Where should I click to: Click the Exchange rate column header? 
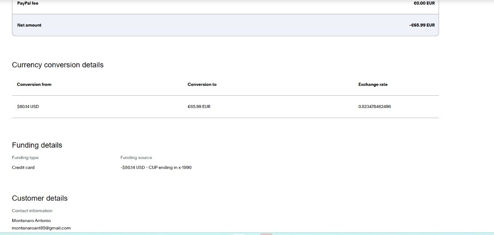(x=373, y=85)
